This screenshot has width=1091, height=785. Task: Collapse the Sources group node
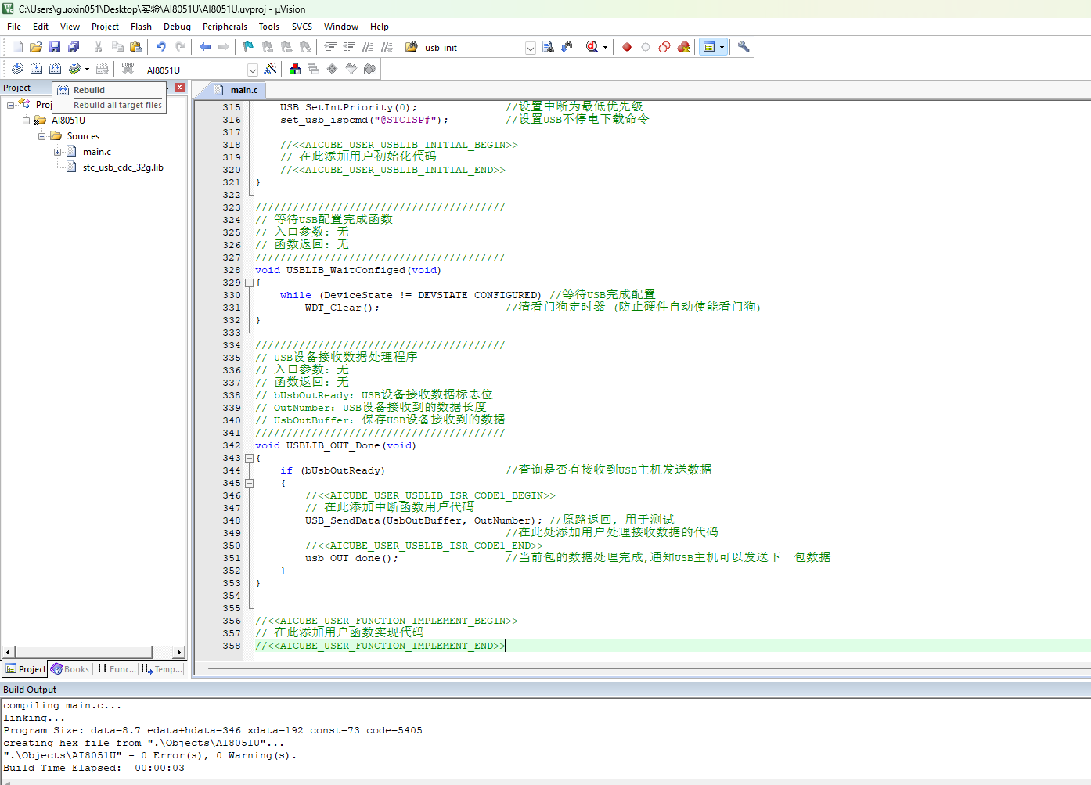click(41, 136)
